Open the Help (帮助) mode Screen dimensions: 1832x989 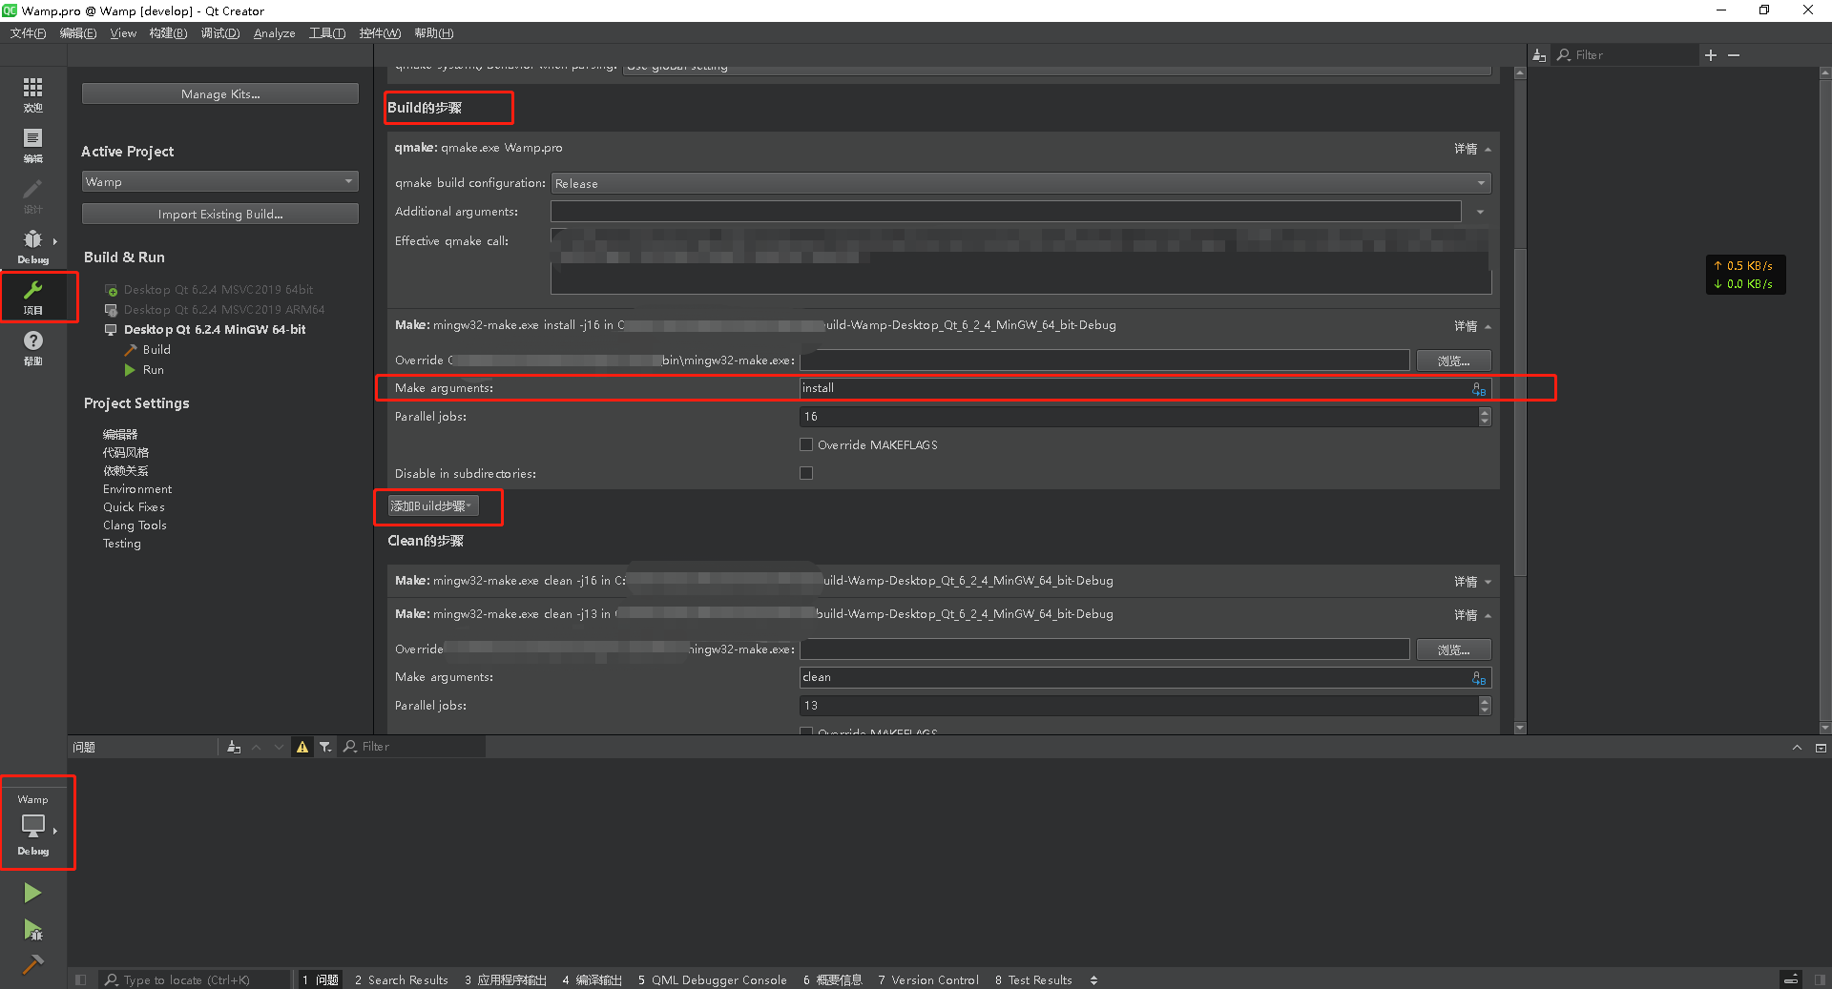pos(33,347)
